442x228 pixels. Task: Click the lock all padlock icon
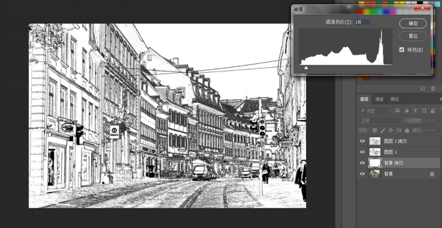tap(406, 130)
